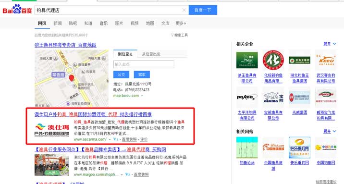Click the 中国钓鱼网 fish logo
The height and width of the screenshot is (184, 344).
[326, 147]
